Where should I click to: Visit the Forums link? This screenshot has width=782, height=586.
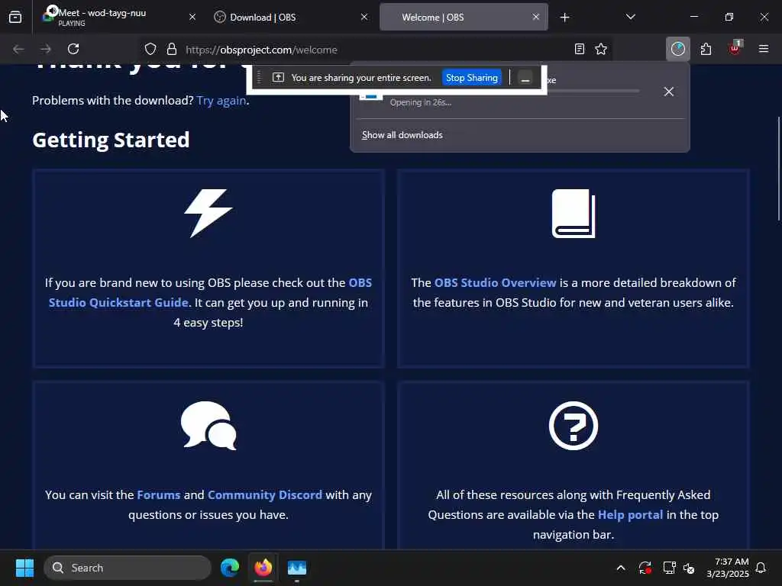pyautogui.click(x=159, y=495)
